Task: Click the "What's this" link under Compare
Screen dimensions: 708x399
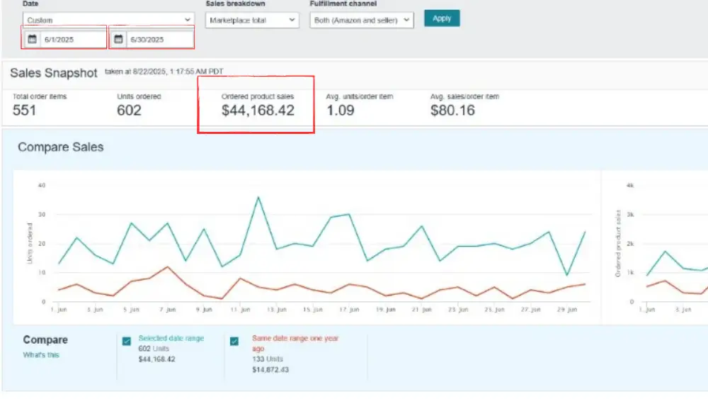Action: point(41,355)
